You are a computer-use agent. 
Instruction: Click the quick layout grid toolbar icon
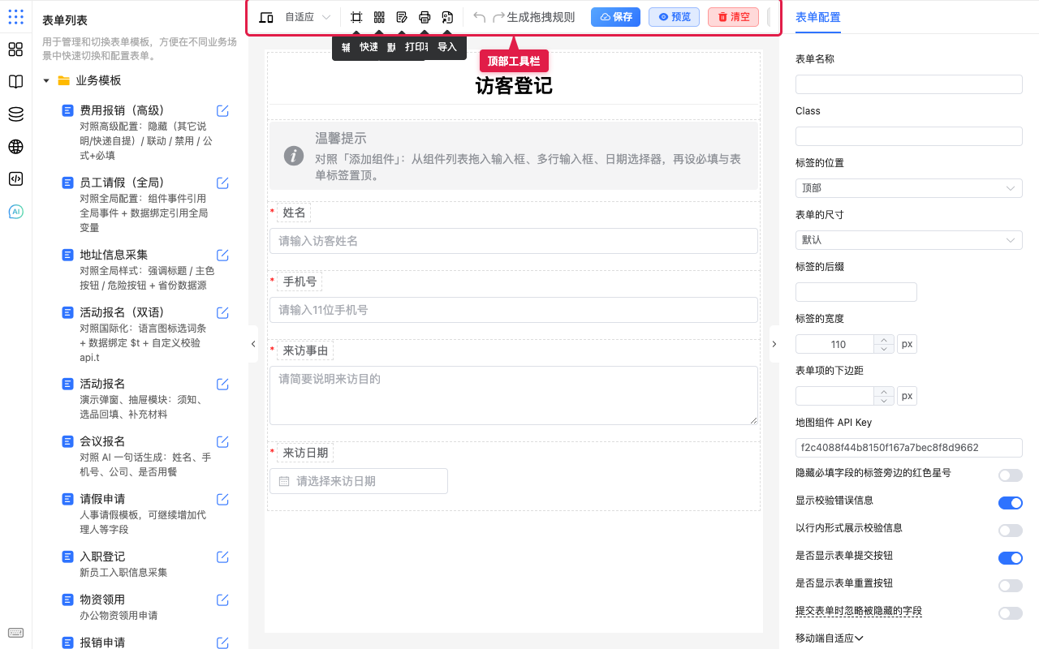(x=379, y=17)
